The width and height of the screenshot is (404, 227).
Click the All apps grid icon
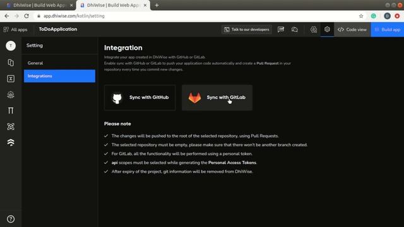[x=6, y=30]
